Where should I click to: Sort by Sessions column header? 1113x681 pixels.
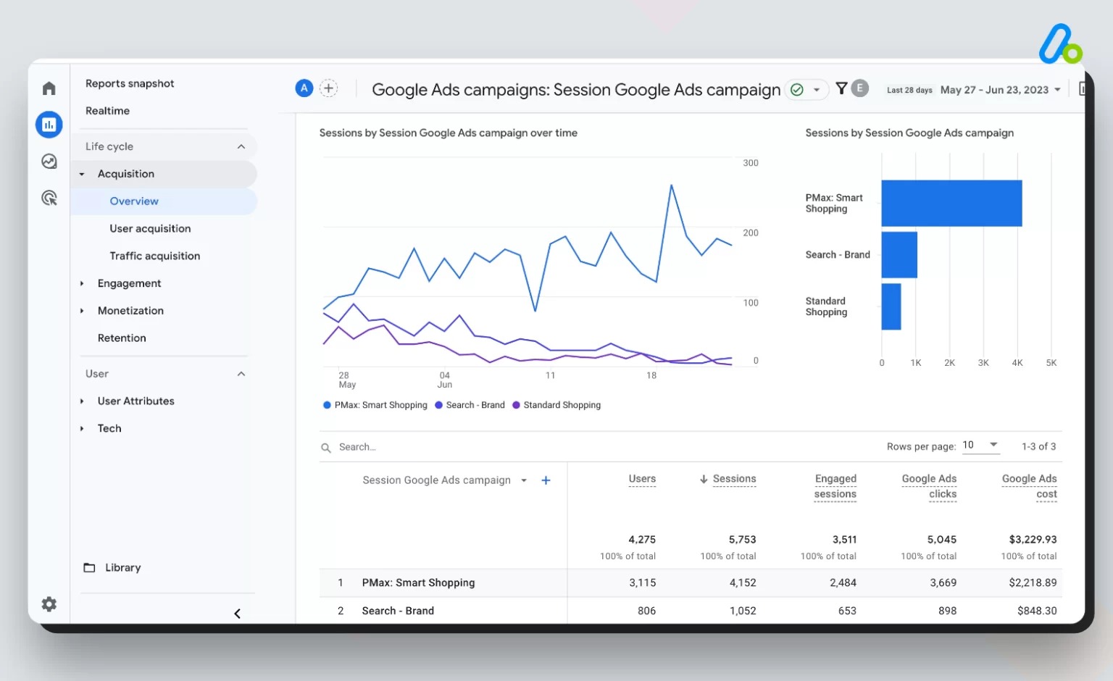coord(734,479)
